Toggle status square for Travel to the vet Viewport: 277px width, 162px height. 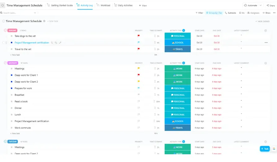(11, 49)
